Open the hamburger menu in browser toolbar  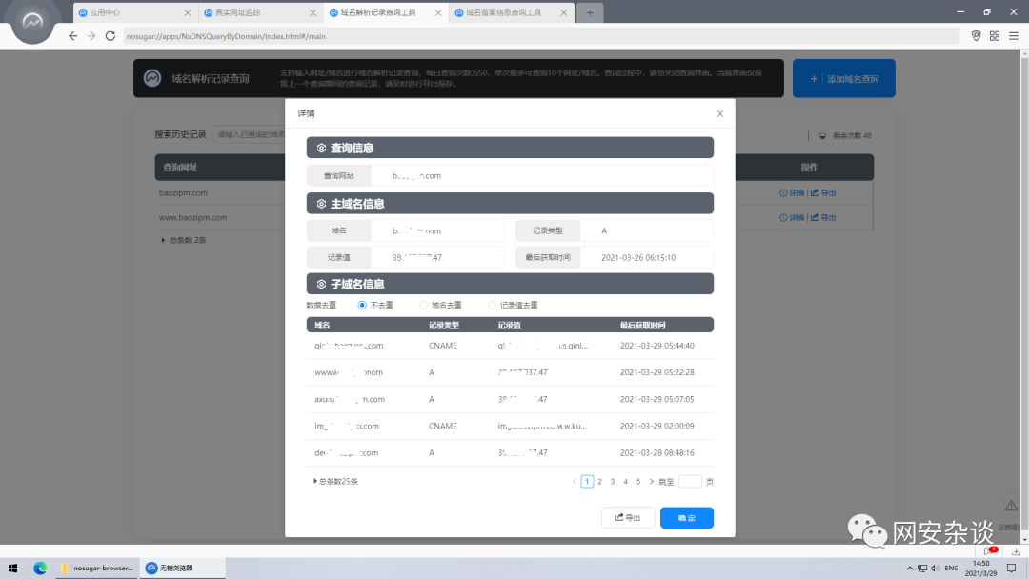coord(1014,36)
